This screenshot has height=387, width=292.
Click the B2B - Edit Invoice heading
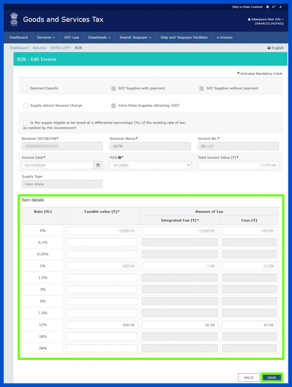click(36, 59)
